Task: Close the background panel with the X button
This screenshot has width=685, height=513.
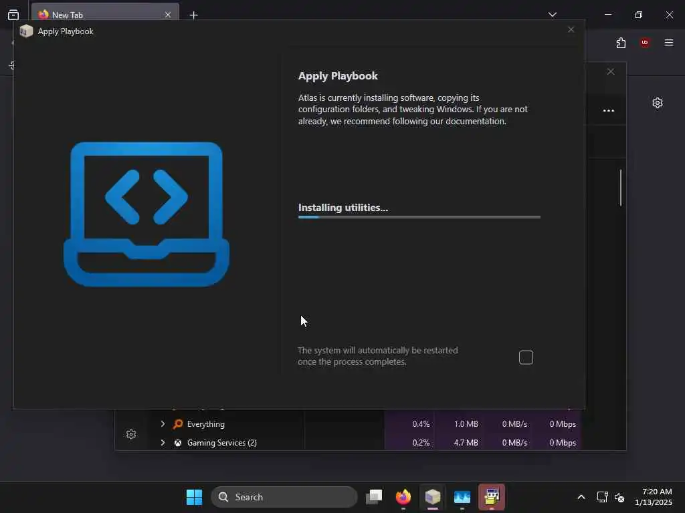Action: (x=611, y=71)
